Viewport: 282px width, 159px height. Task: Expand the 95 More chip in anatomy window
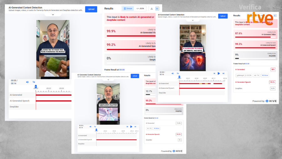pos(156,128)
